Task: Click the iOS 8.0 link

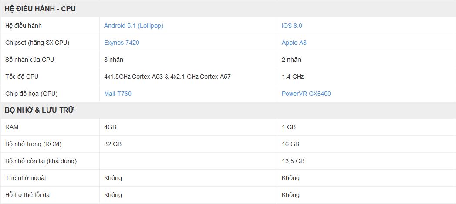Action: (292, 26)
